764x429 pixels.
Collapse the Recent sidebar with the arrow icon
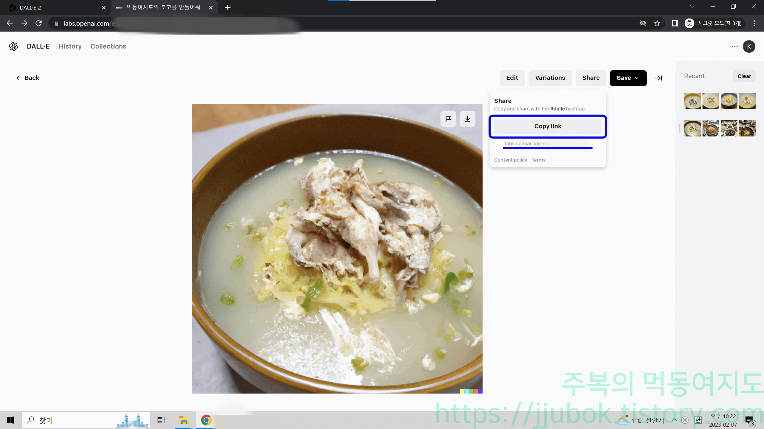click(x=658, y=78)
